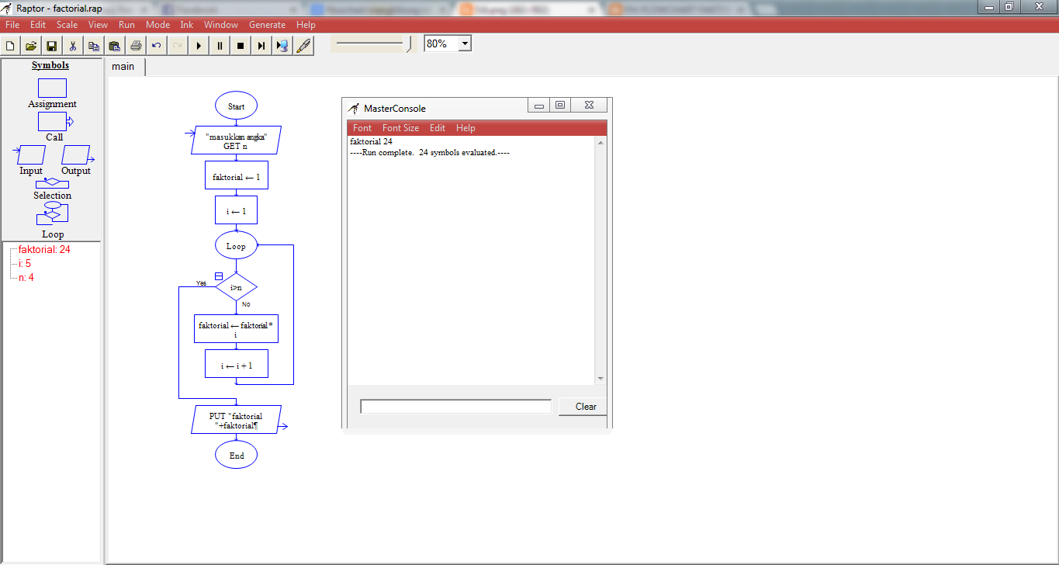1059x565 pixels.
Task: Open the Scale menu
Action: tap(67, 25)
